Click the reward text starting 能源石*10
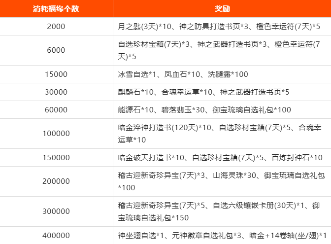This screenshot has width=331, height=244. [204, 109]
